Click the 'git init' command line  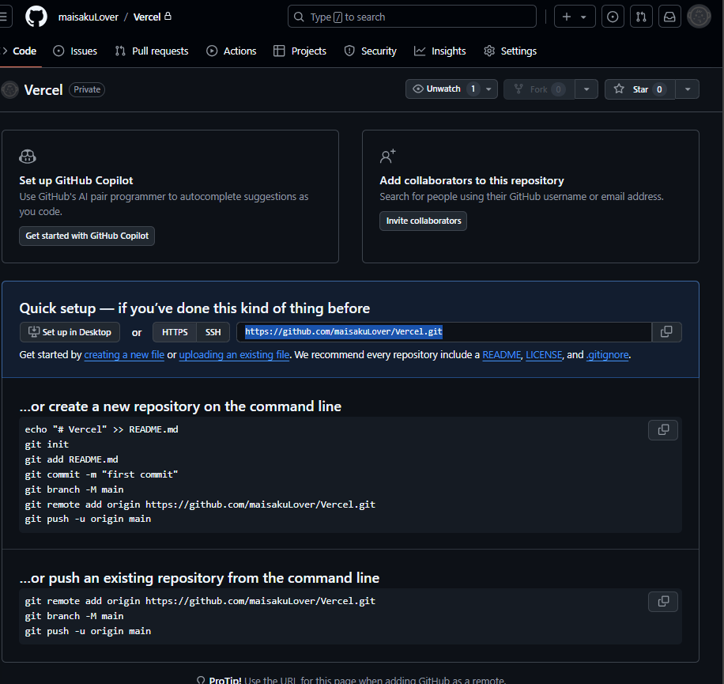tap(47, 444)
